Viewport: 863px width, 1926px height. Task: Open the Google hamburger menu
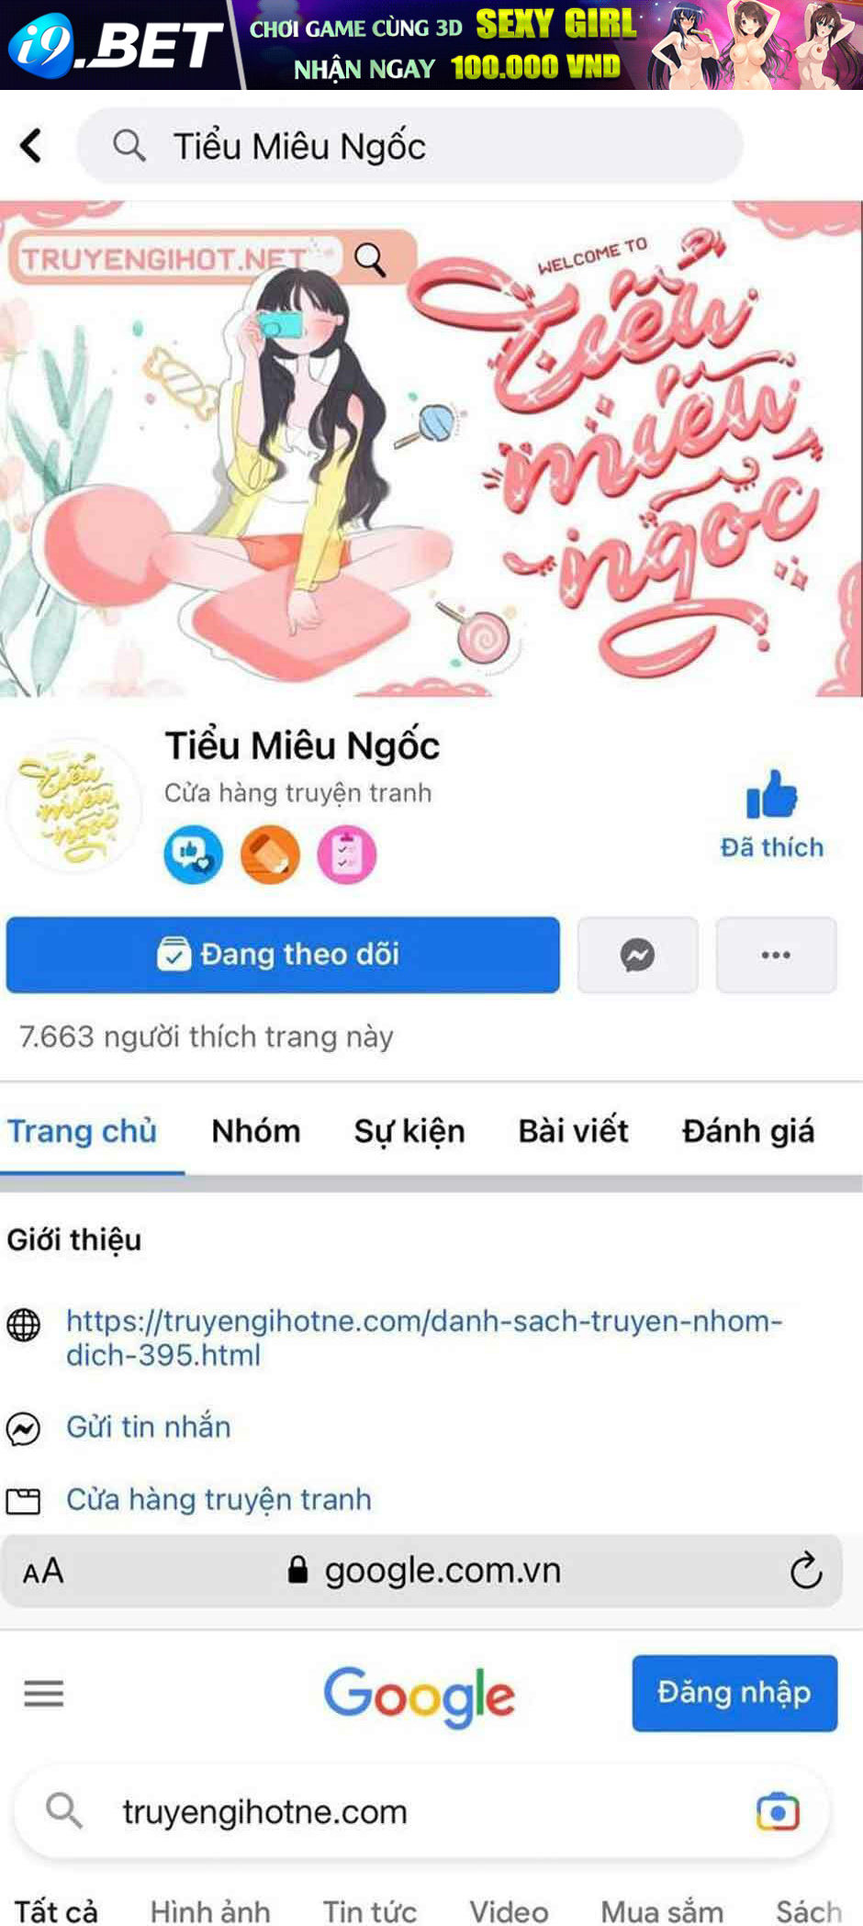point(44,1693)
